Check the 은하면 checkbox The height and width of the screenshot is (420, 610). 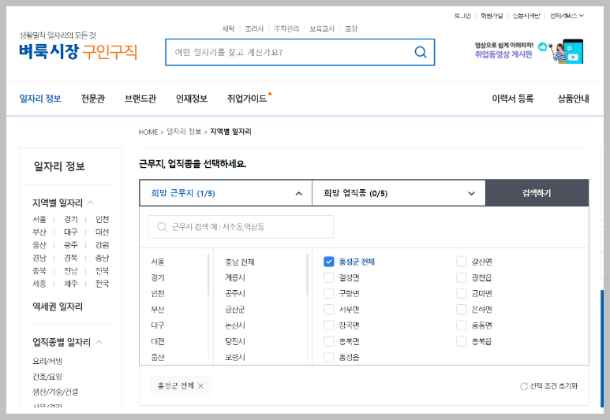pyautogui.click(x=462, y=309)
